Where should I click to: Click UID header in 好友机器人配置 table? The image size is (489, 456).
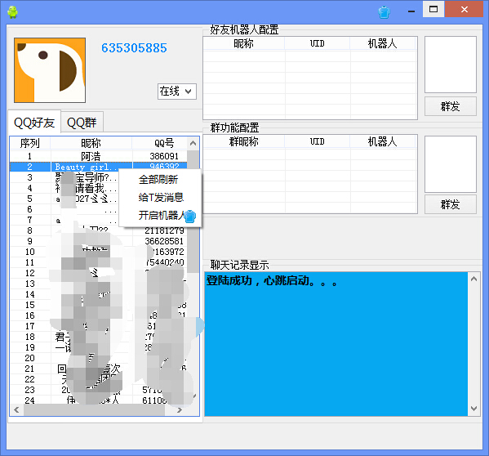pyautogui.click(x=318, y=43)
